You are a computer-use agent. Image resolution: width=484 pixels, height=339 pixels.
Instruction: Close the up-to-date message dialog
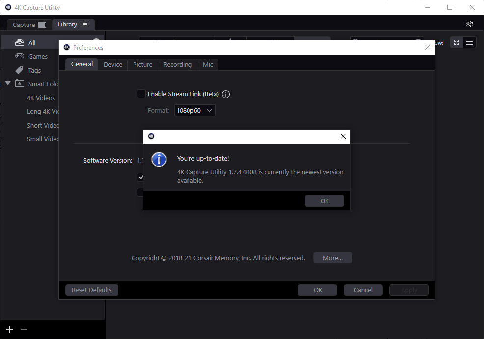[343, 136]
